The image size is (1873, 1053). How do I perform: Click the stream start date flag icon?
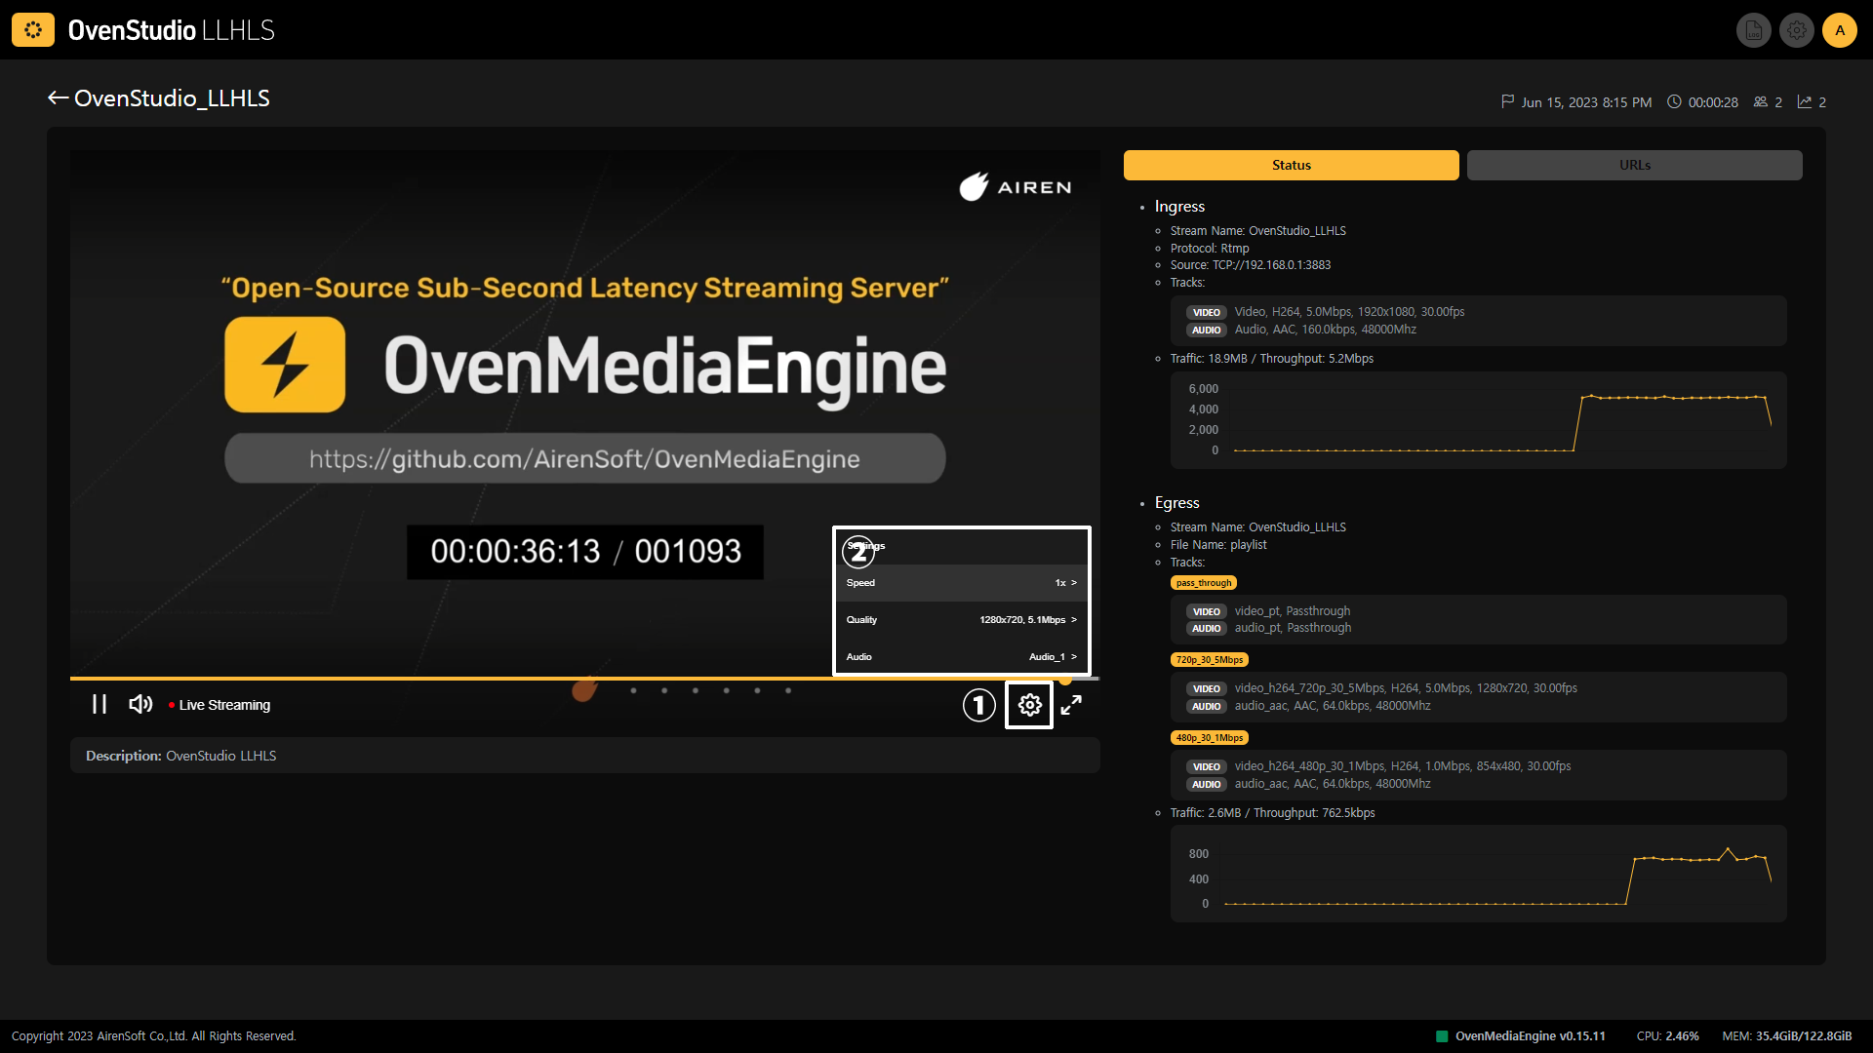click(x=1507, y=101)
